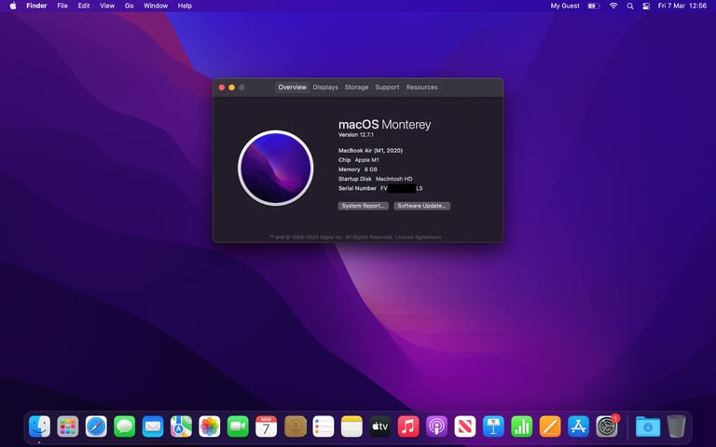Open System Preferences with badge in Dock
The width and height of the screenshot is (716, 447).
(607, 427)
